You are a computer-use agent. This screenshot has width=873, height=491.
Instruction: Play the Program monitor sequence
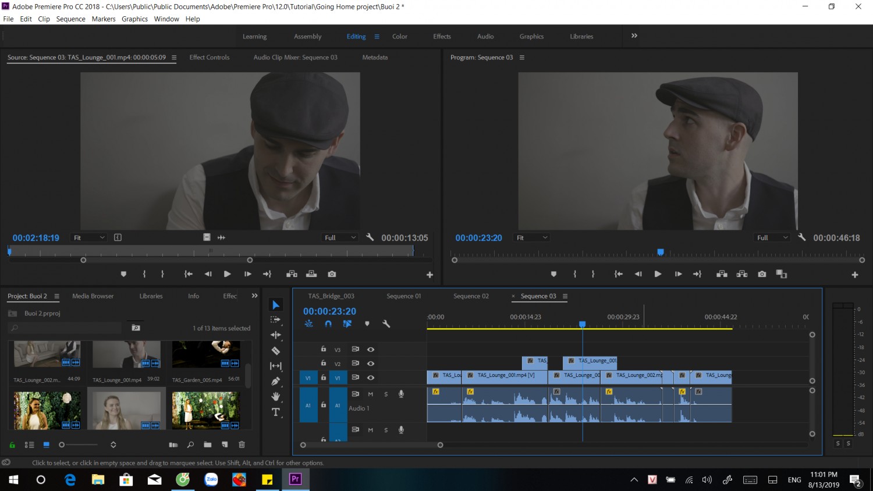coord(658,274)
